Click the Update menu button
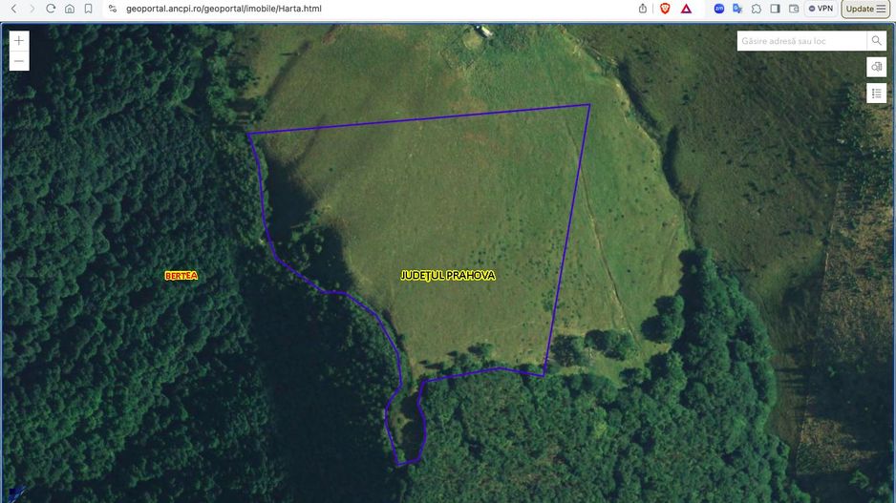 pos(865,9)
